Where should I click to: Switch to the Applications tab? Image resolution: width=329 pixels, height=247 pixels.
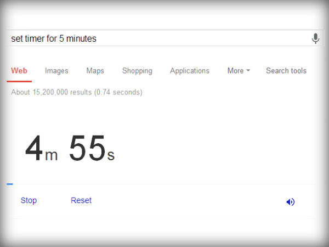click(190, 71)
